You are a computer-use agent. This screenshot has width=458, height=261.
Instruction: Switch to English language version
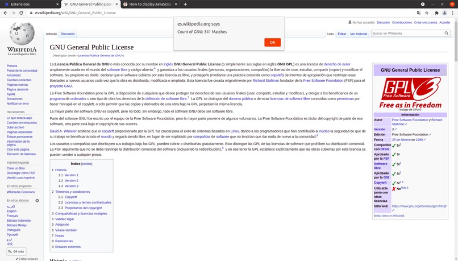click(12, 211)
